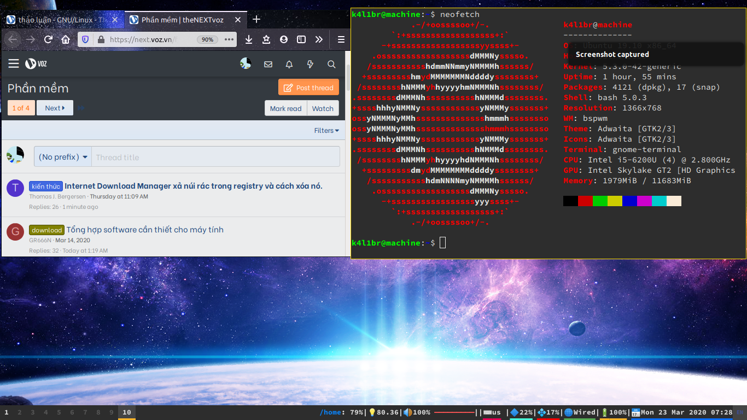Open GR666N's G avatar
Screen dimensions: 747x420
pos(15,232)
